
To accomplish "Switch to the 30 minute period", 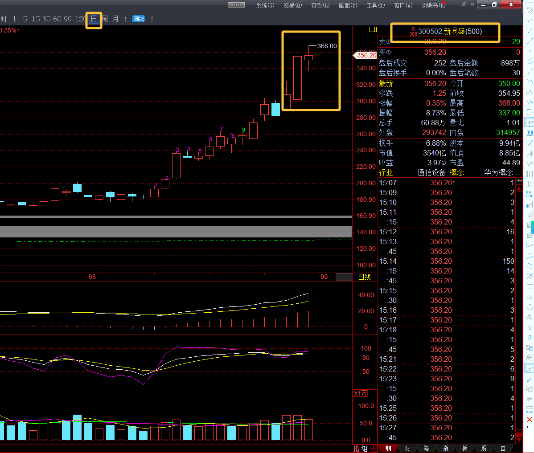I will pos(46,19).
